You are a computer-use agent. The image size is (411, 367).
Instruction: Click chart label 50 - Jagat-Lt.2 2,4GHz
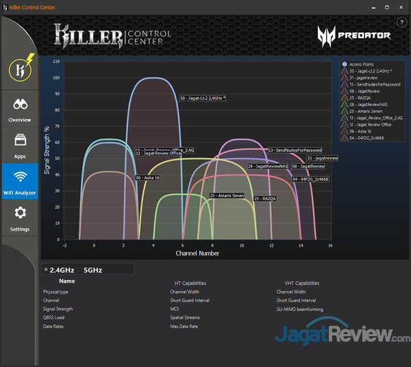(x=203, y=98)
